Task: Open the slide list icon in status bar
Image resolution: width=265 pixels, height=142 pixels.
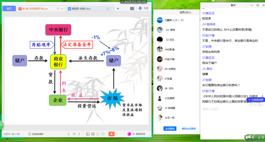Action: tap(74, 134)
